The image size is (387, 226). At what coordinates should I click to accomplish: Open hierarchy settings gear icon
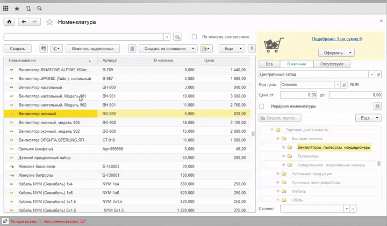pyautogui.click(x=377, y=106)
